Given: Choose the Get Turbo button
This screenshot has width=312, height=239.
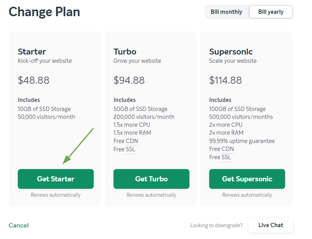Looking at the screenshot, I should [151, 179].
